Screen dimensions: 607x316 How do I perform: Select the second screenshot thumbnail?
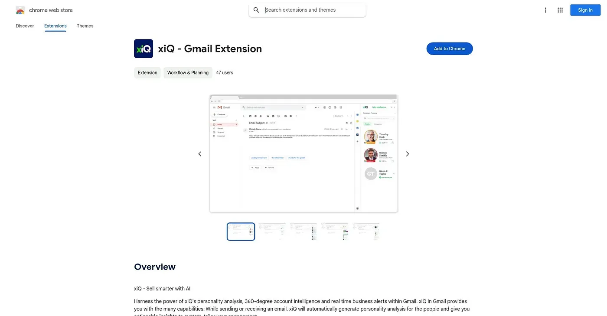pos(272,231)
